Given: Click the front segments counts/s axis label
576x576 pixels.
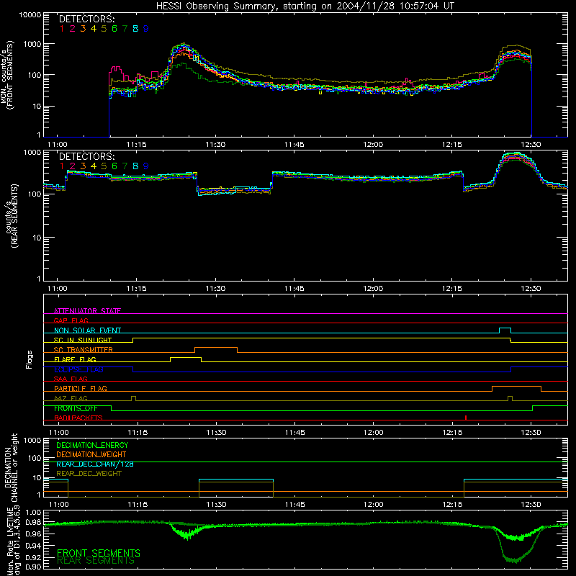Looking at the screenshot, I should click(7, 75).
